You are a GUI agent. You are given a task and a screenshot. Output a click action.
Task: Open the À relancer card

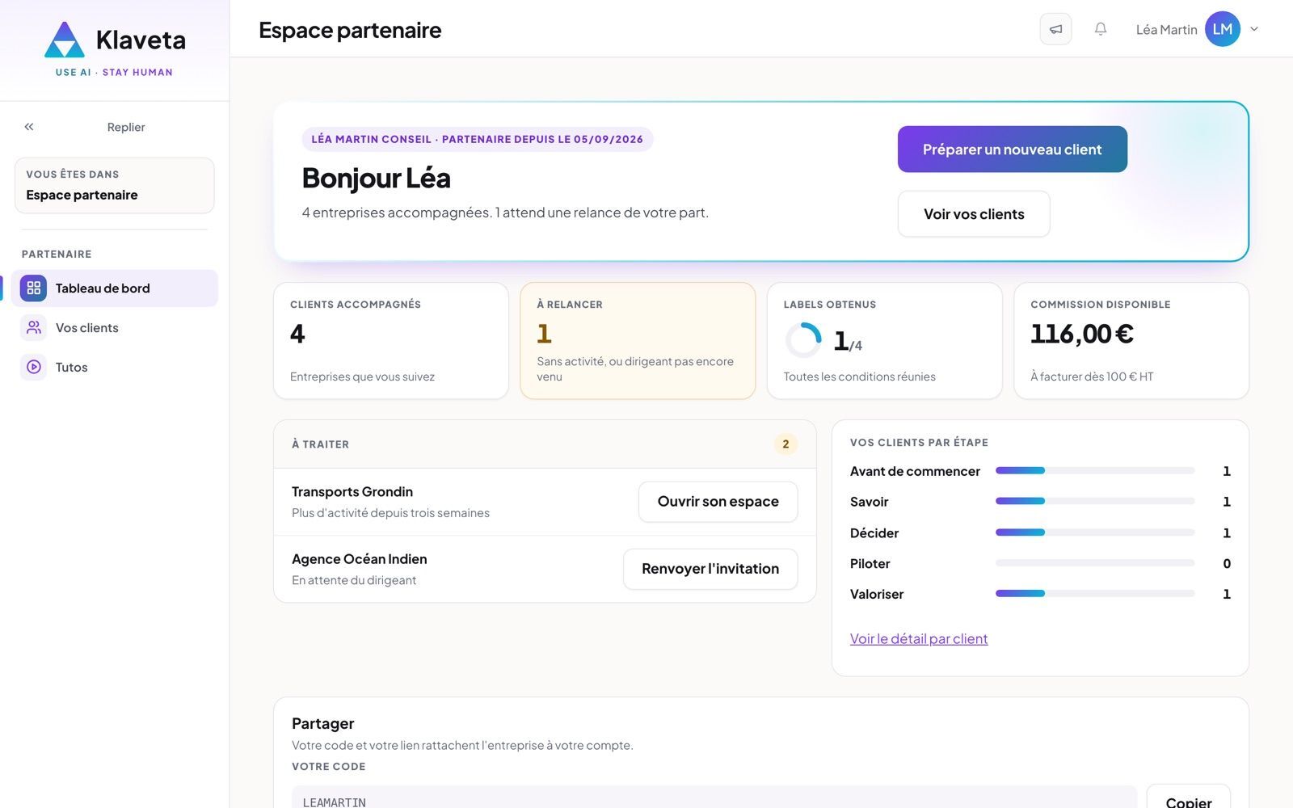point(638,341)
